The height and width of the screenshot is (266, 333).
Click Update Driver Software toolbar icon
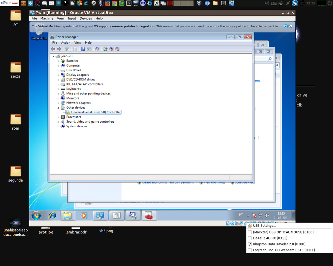pos(105,49)
